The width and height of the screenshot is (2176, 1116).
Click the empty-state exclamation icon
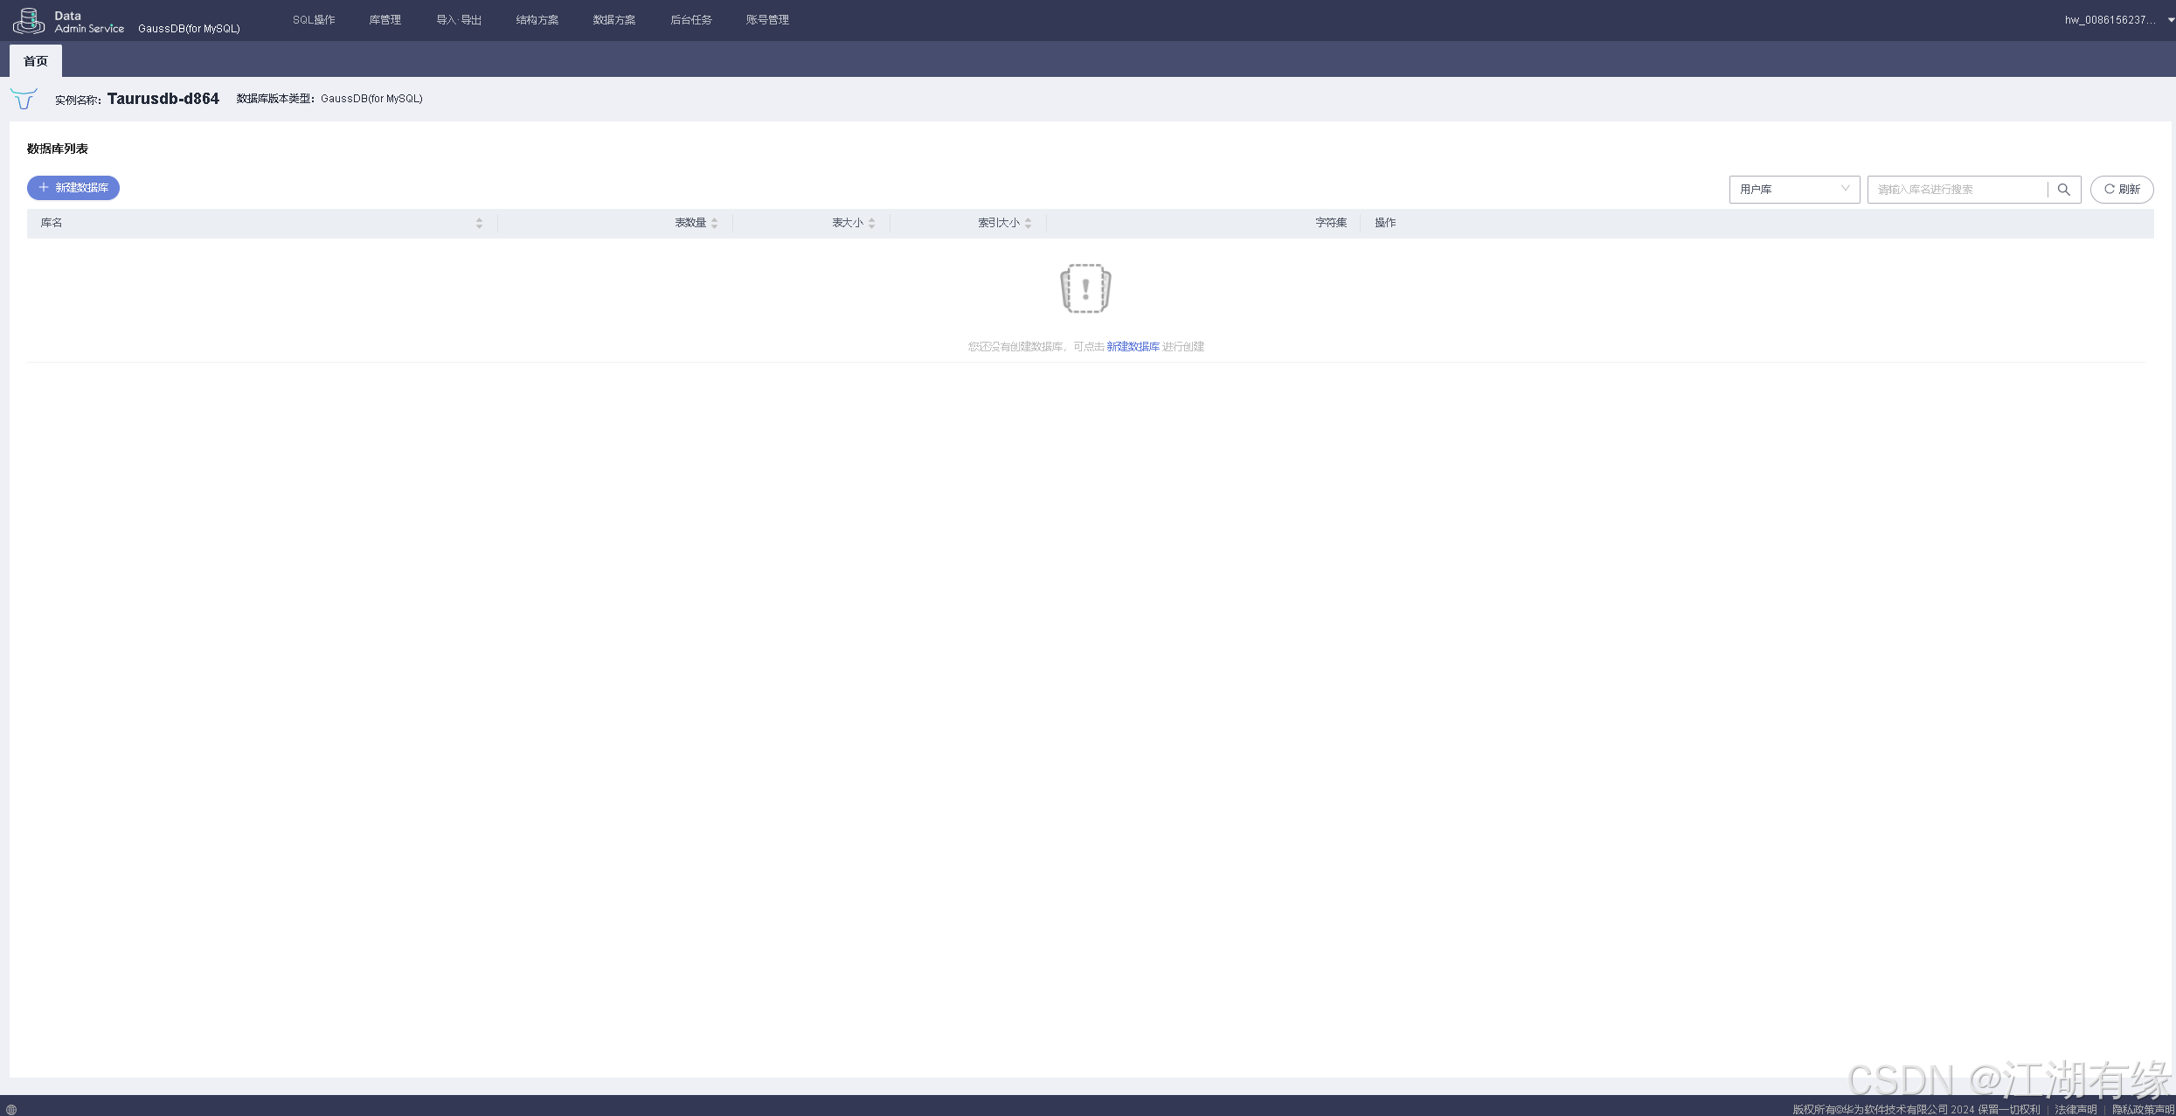1085,288
